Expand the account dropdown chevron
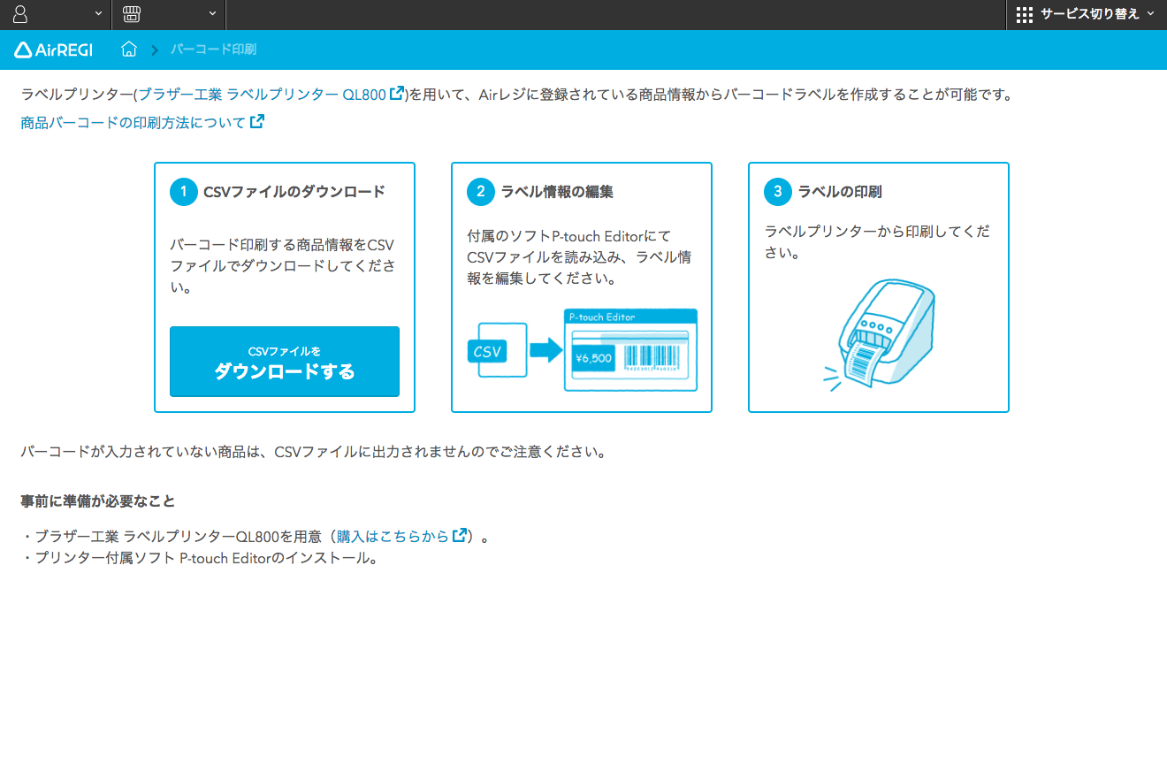 pos(97,14)
